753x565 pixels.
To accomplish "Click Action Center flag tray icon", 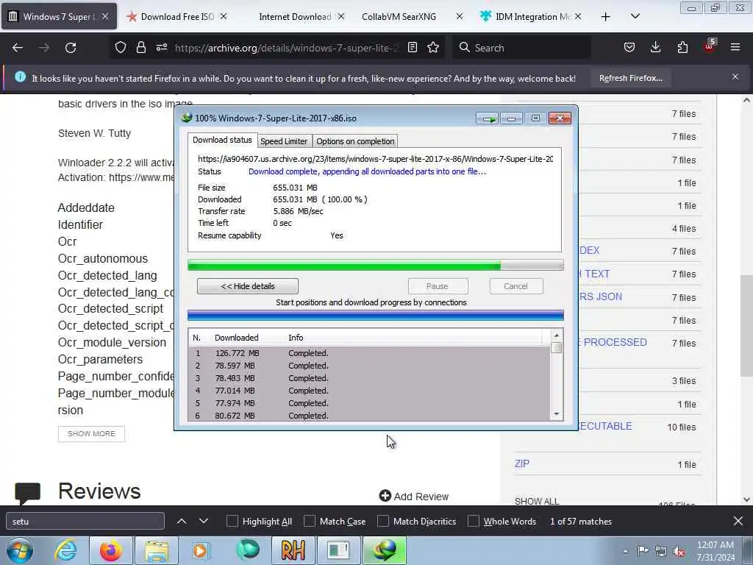I will tap(643, 551).
